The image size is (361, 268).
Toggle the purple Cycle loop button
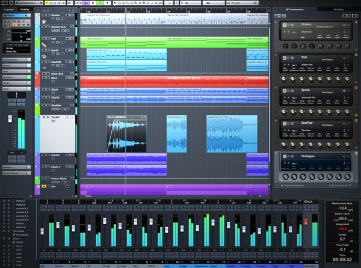click(x=86, y=3)
